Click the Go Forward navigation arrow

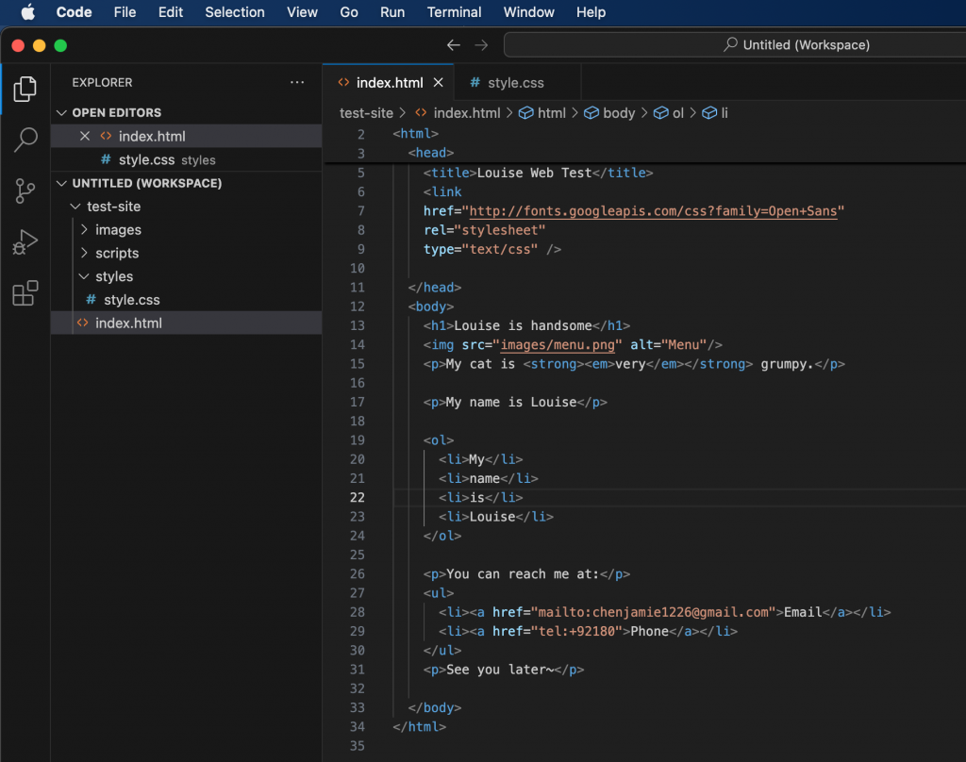[481, 45]
